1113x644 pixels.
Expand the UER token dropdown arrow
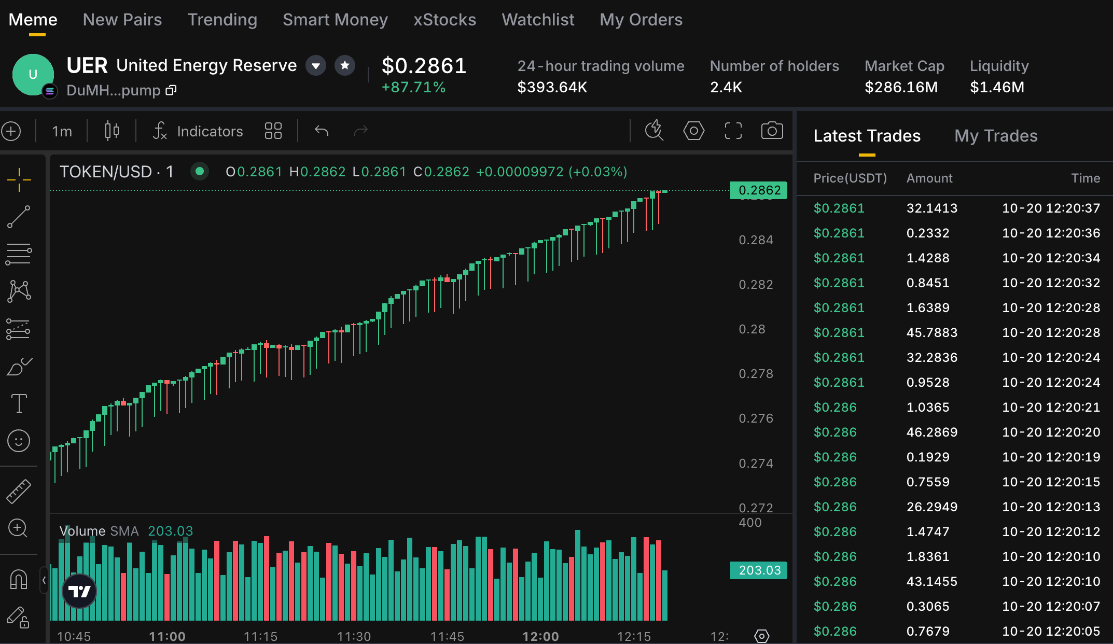click(x=316, y=66)
